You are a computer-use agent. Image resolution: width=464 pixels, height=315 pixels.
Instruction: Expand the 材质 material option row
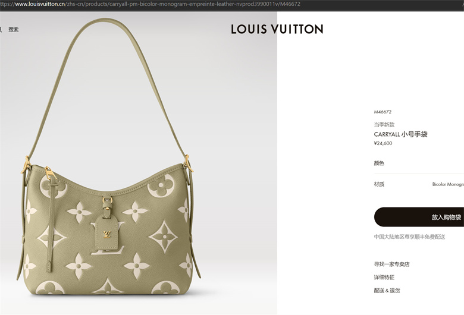419,184
